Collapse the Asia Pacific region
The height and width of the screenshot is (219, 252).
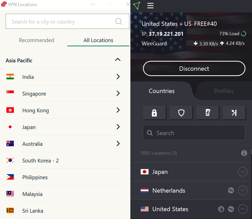(x=118, y=60)
